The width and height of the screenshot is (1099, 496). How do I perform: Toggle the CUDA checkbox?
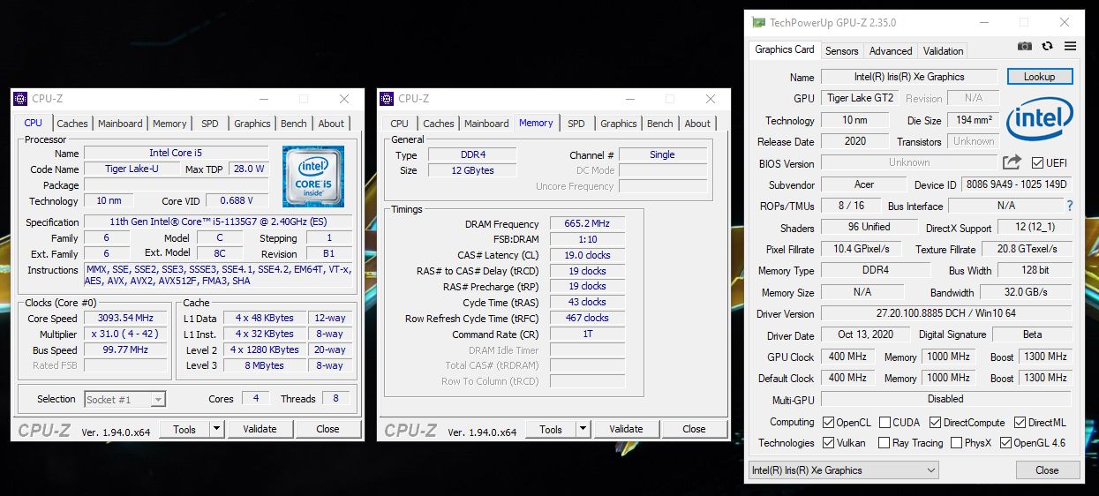[x=883, y=423]
